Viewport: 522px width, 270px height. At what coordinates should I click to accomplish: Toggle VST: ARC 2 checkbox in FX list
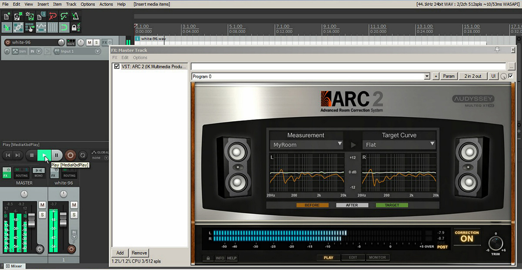pyautogui.click(x=117, y=66)
